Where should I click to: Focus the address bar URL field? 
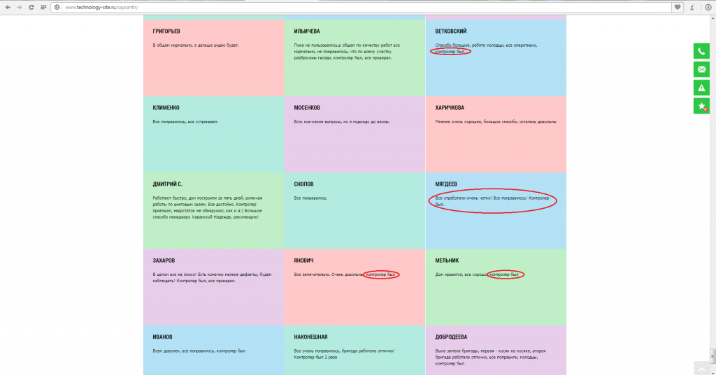pos(361,7)
